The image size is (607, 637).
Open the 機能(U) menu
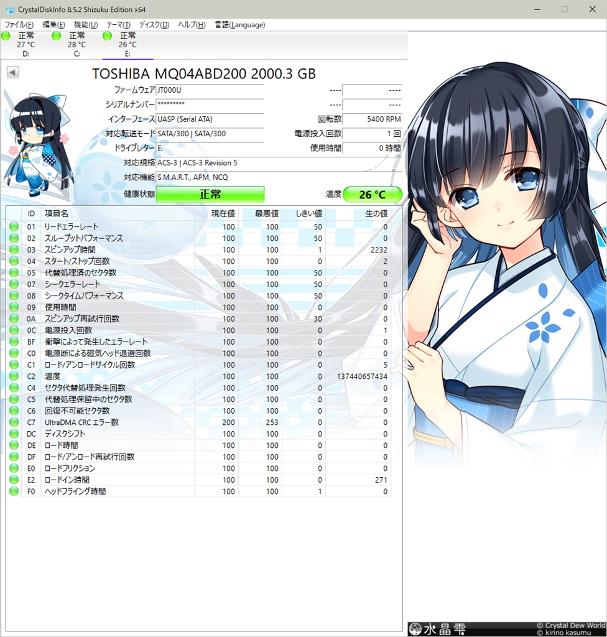[x=86, y=25]
